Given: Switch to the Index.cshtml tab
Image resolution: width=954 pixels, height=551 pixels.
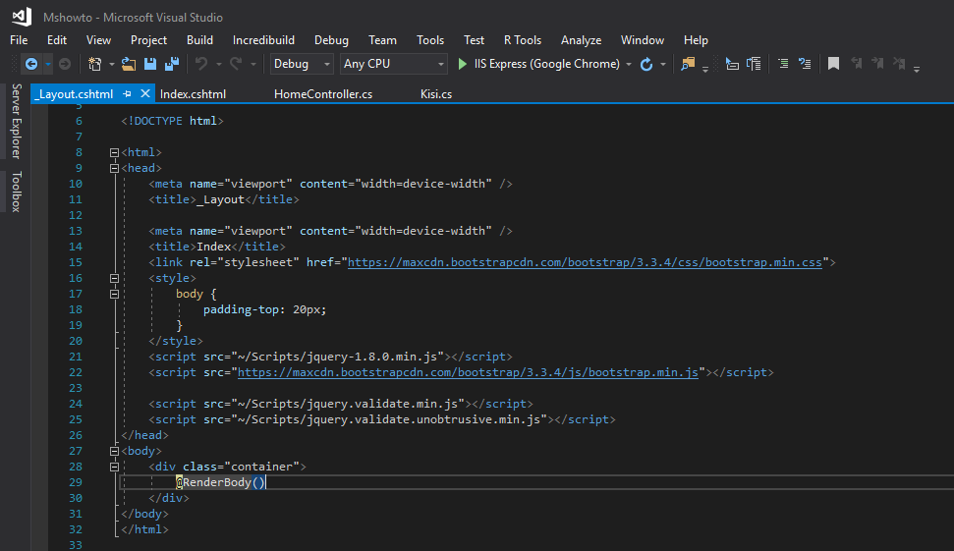Looking at the screenshot, I should tap(193, 94).
